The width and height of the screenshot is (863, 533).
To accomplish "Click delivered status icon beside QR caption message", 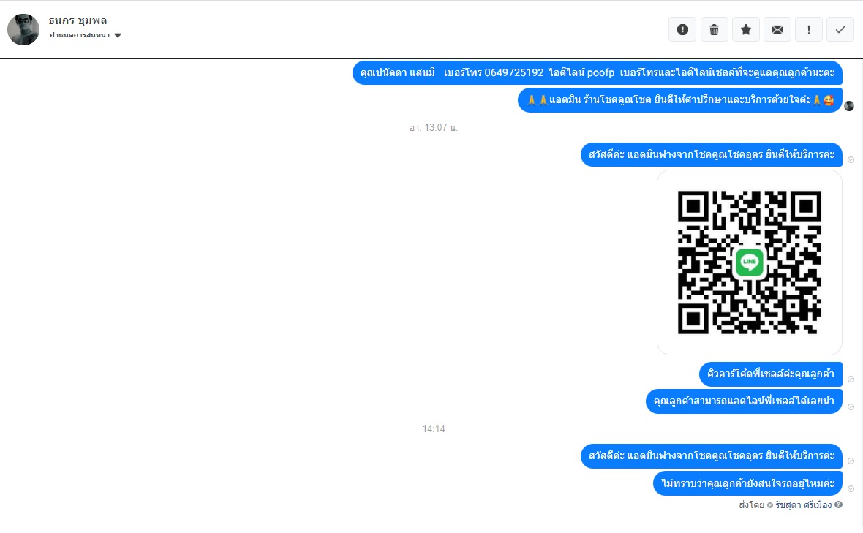I will [851, 379].
